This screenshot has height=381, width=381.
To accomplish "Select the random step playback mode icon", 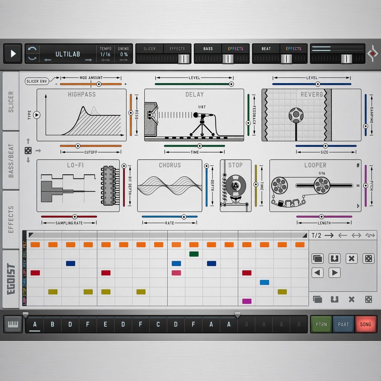I will click(x=370, y=235).
